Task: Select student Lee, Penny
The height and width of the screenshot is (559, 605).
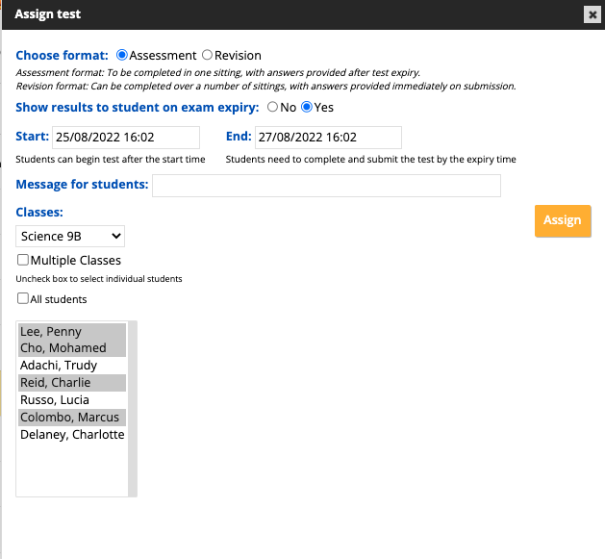Action: point(72,331)
